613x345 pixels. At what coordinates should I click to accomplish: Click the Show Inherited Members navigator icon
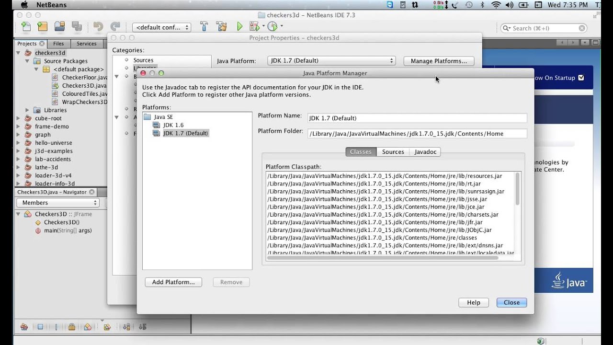pos(24,327)
